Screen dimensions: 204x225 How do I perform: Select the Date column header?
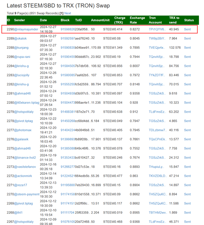[43, 20]
